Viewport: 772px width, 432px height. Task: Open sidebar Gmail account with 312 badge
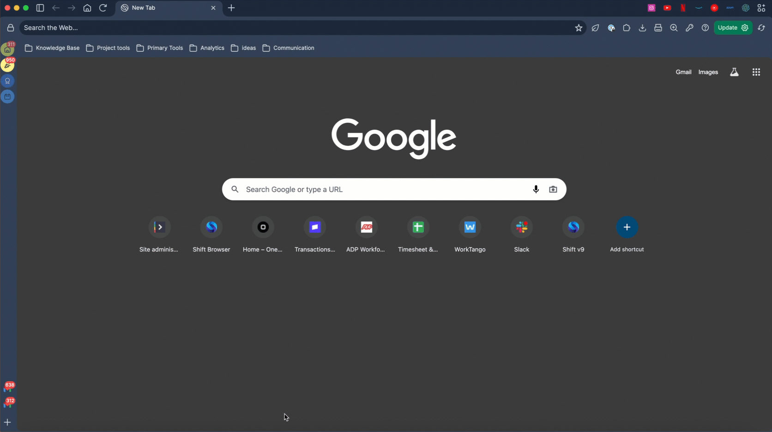coord(9,403)
